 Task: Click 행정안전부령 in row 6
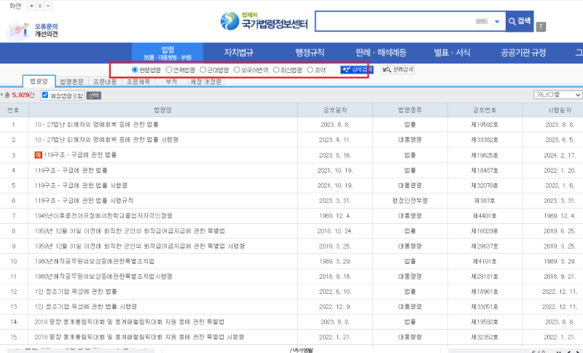click(x=410, y=201)
